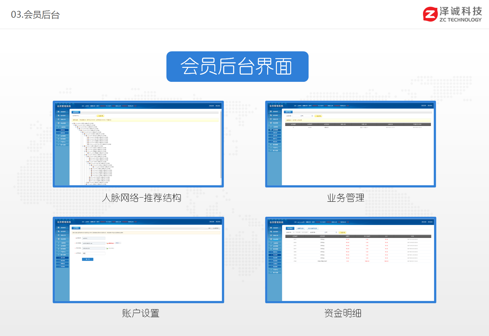Click 退出系统 link in 资金明细 screenshot header
Screen dimensions: 489x336
pos(430,222)
